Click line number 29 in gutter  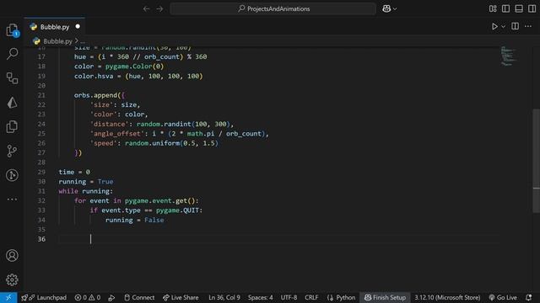point(41,172)
